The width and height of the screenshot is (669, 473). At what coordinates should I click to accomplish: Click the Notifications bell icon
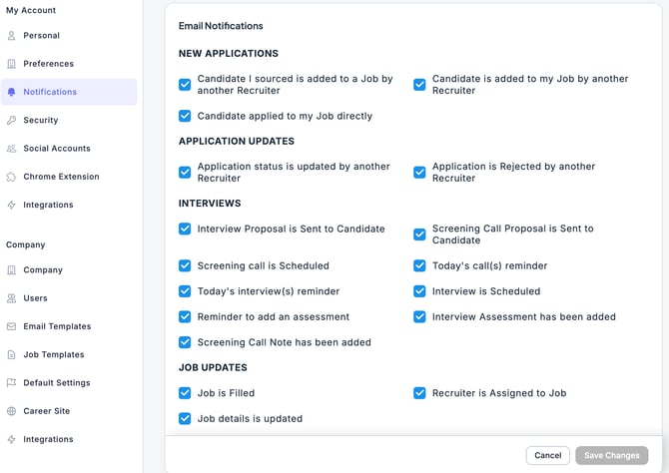click(12, 92)
